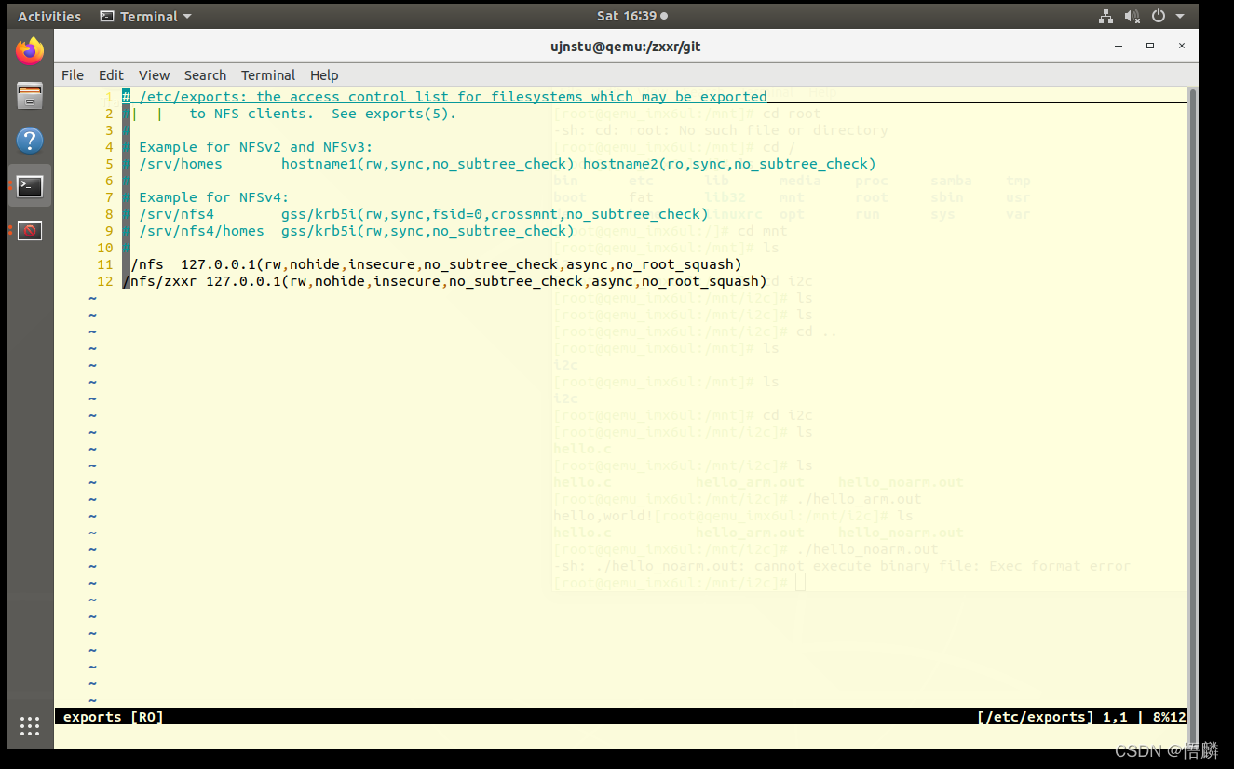Screen dimensions: 1234x769
Task: Open the network status icon
Action: tap(1105, 16)
